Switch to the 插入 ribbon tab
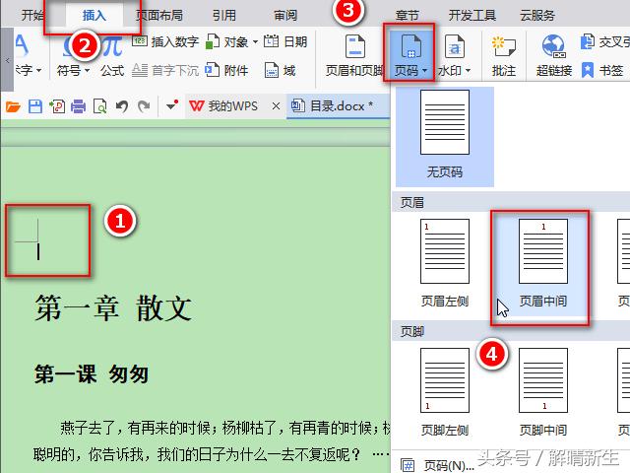This screenshot has width=630, height=473. 94,16
